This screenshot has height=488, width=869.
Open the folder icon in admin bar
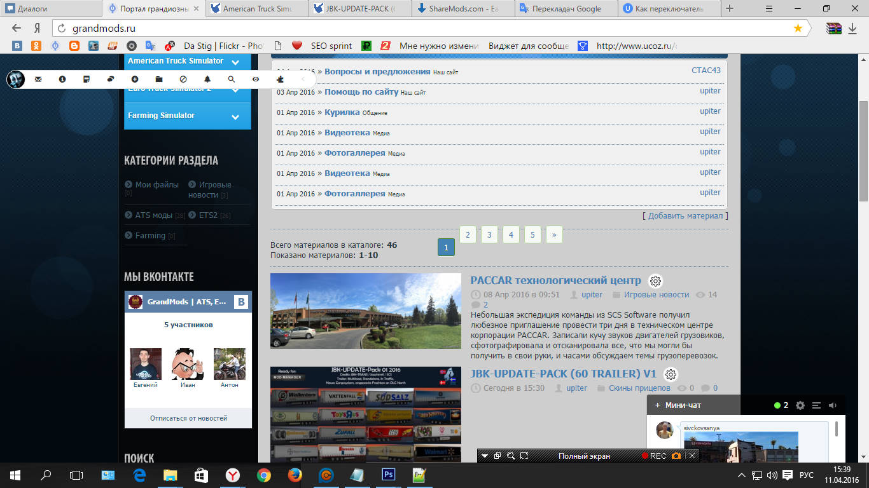[x=159, y=79]
